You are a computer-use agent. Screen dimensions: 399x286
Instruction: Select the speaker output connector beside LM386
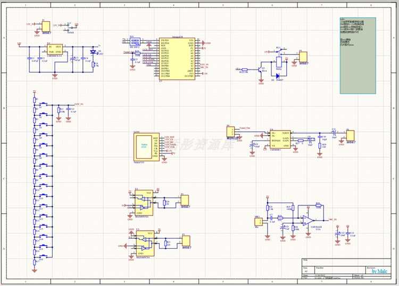pyautogui.click(x=351, y=136)
